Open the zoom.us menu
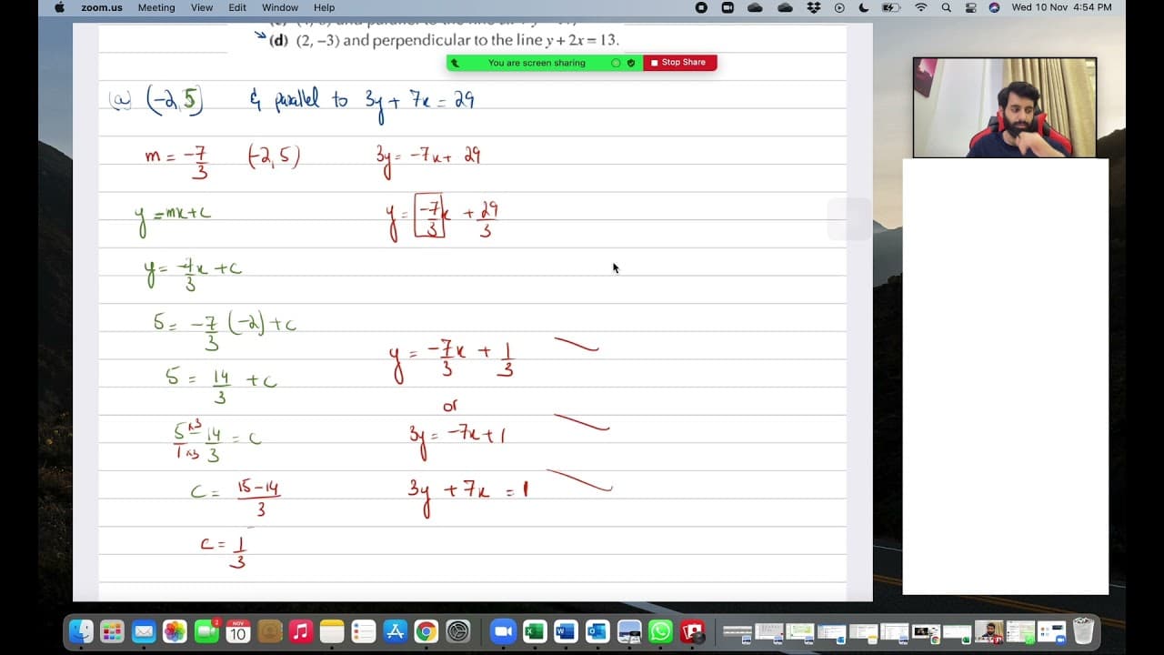The image size is (1164, 655). pyautogui.click(x=101, y=7)
